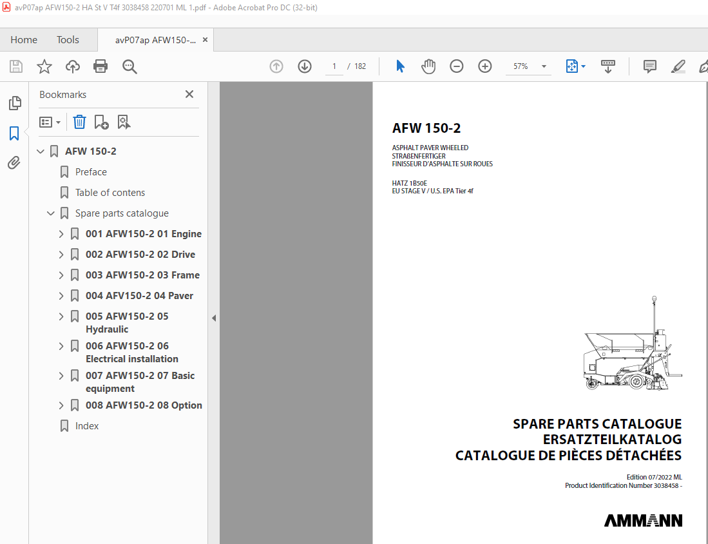Activate the Hand pan tool
Screen dimensions: 708x544
click(428, 66)
